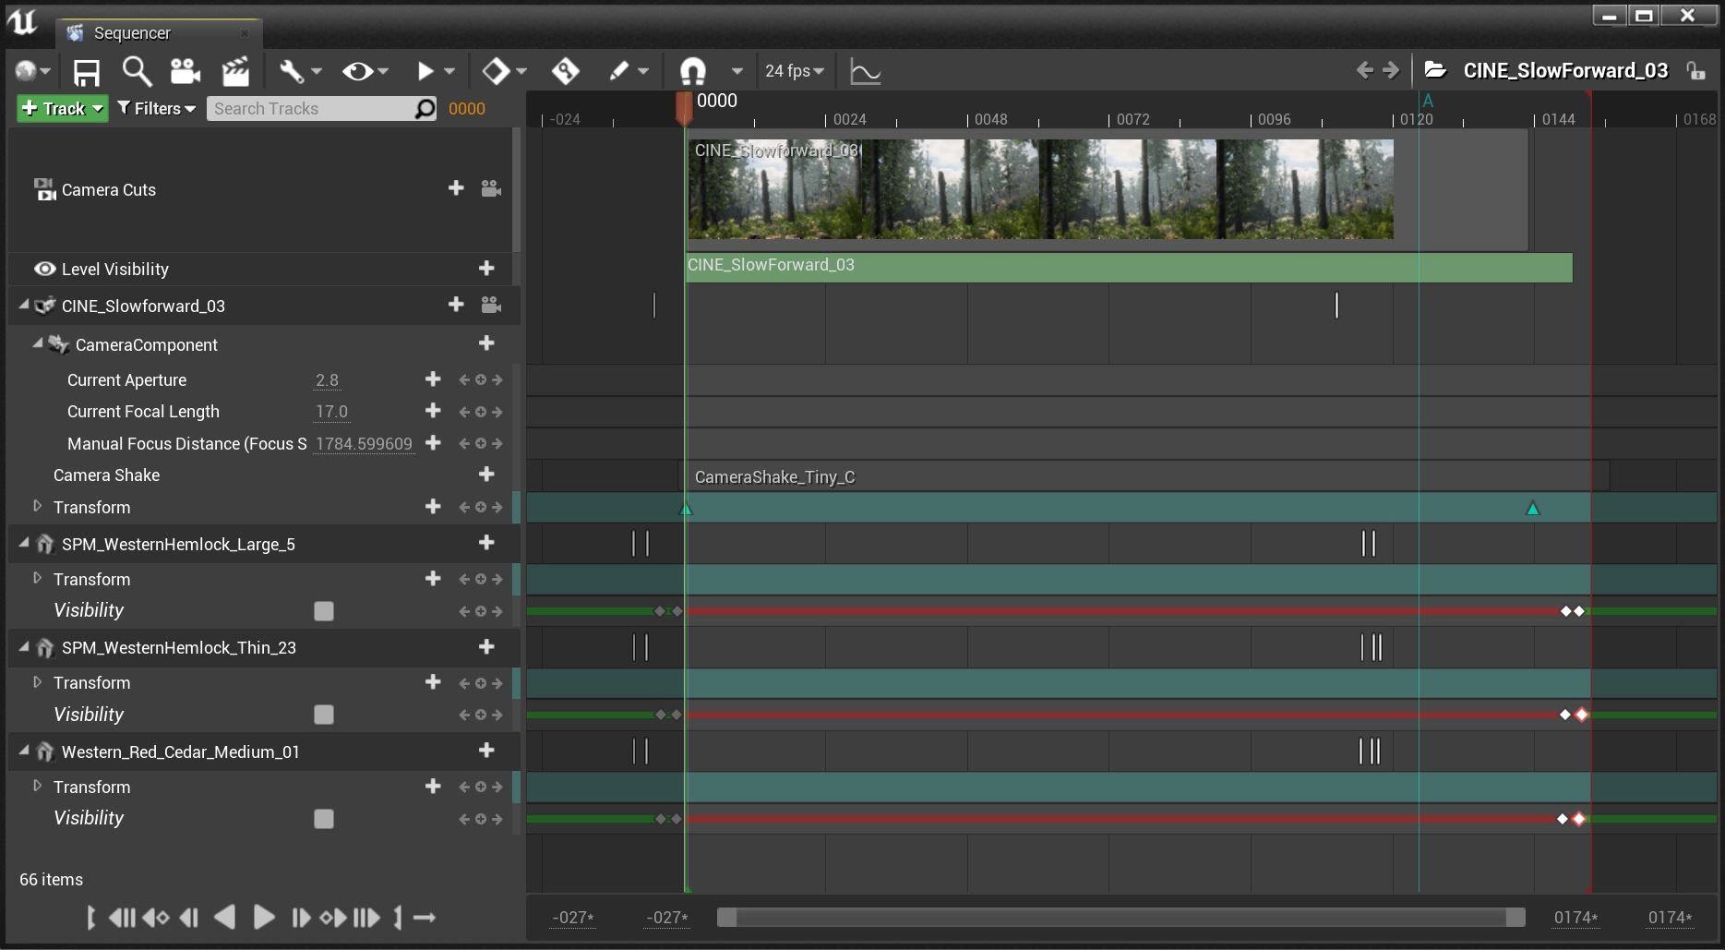1725x950 pixels.
Task: Toggle Visibility checkbox for SPM_WesternHemlock_Thin_23
Action: click(323, 715)
